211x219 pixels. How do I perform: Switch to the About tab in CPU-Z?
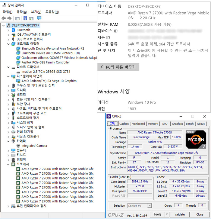click(x=201, y=124)
